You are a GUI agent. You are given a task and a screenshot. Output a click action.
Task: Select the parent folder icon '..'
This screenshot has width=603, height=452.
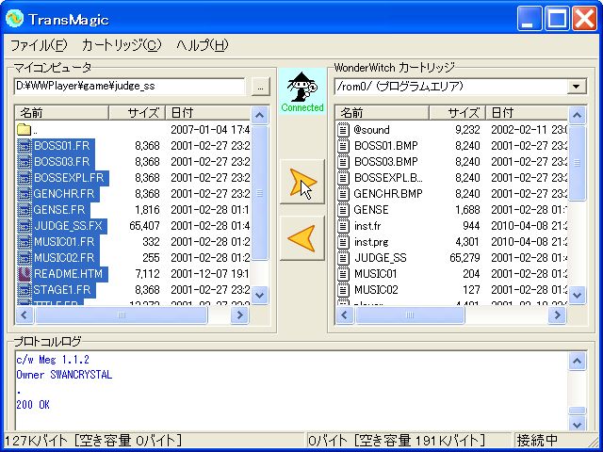[x=24, y=130]
